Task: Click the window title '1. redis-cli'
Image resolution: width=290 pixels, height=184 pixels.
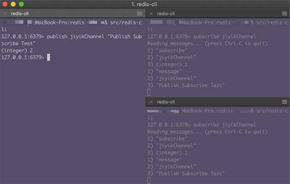Action: (144, 4)
